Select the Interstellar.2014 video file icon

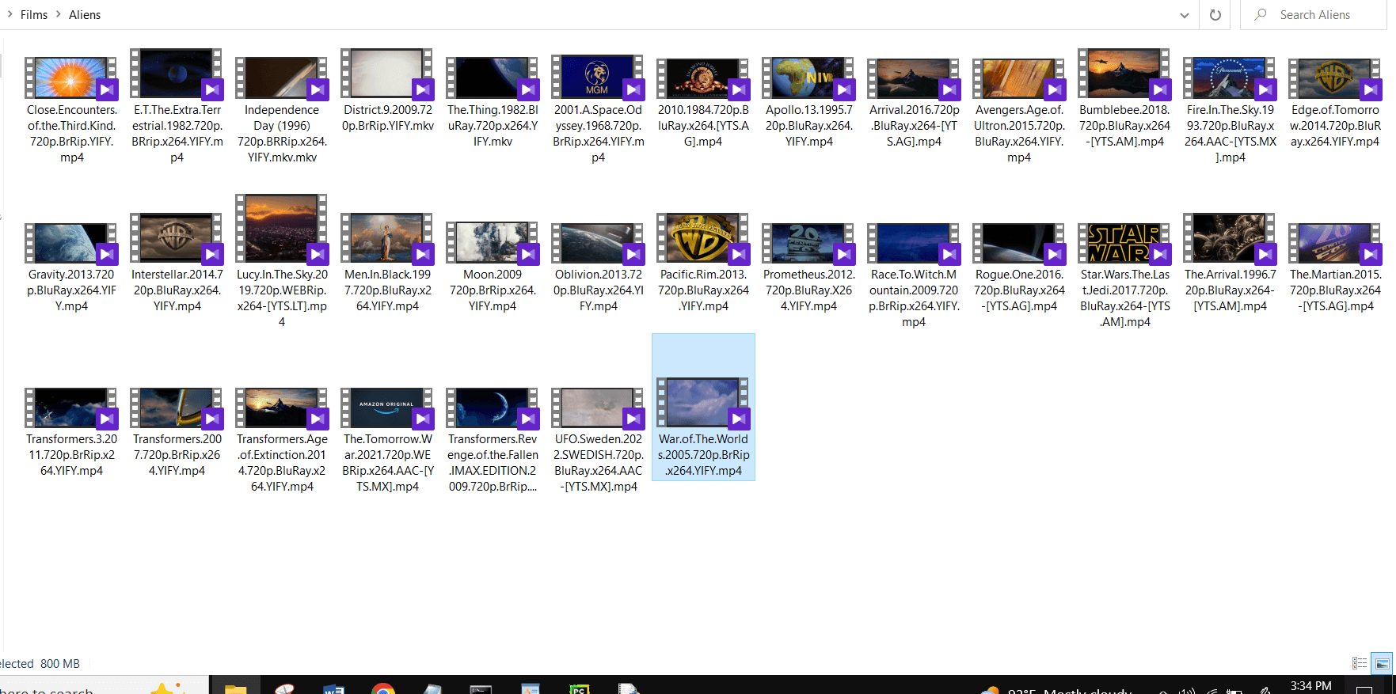[x=177, y=238]
